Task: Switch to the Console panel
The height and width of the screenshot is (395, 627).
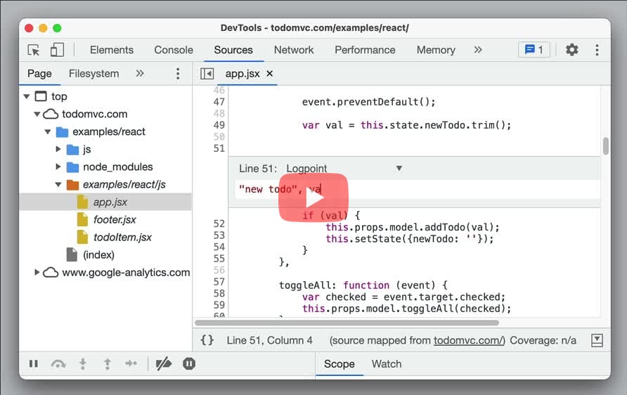Action: pyautogui.click(x=174, y=50)
